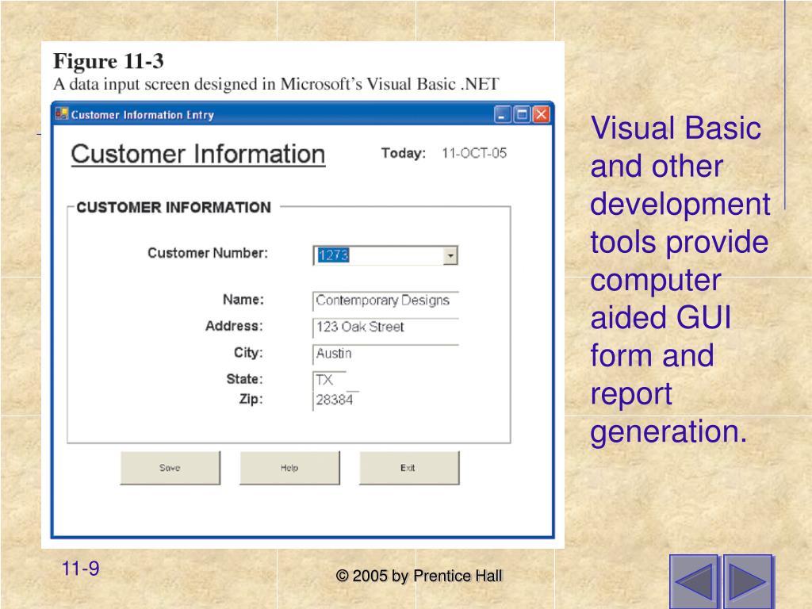The image size is (812, 609).
Task: Click the 'Customer Information' underlined heading
Action: coord(197,155)
